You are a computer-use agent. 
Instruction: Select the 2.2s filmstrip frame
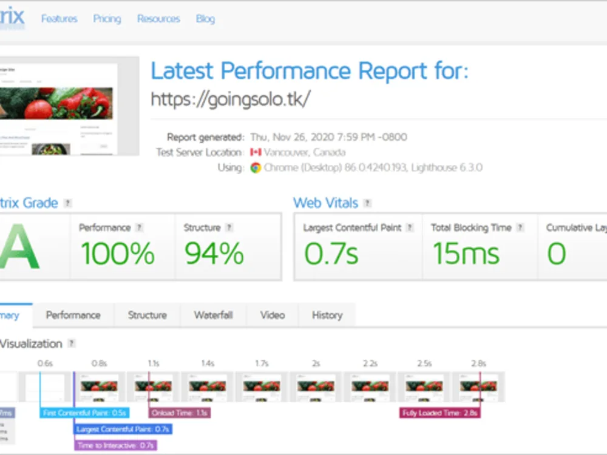tap(370, 387)
